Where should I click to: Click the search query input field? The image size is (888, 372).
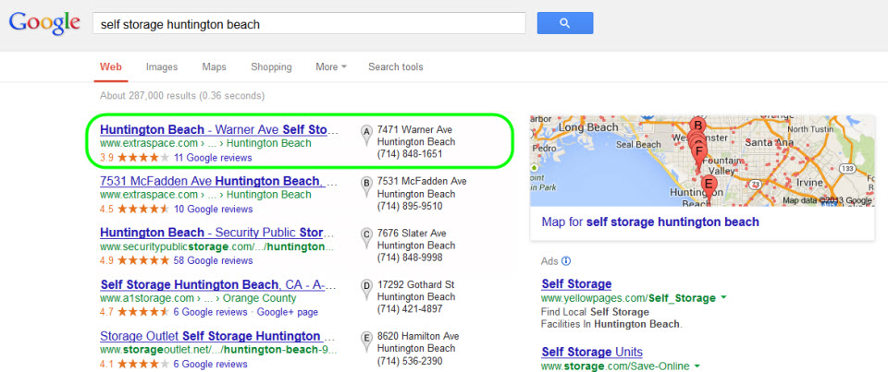pyautogui.click(x=309, y=23)
